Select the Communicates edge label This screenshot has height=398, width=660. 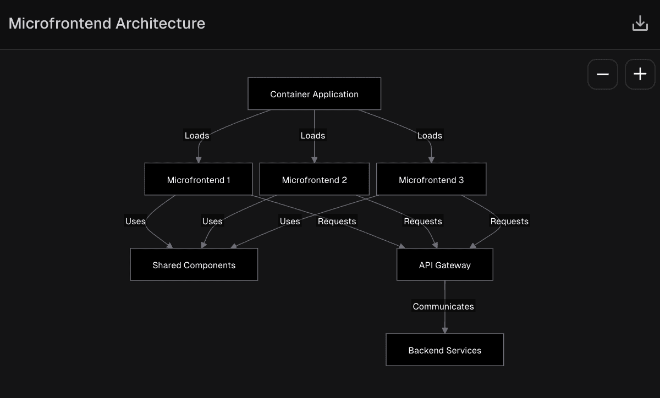point(443,306)
